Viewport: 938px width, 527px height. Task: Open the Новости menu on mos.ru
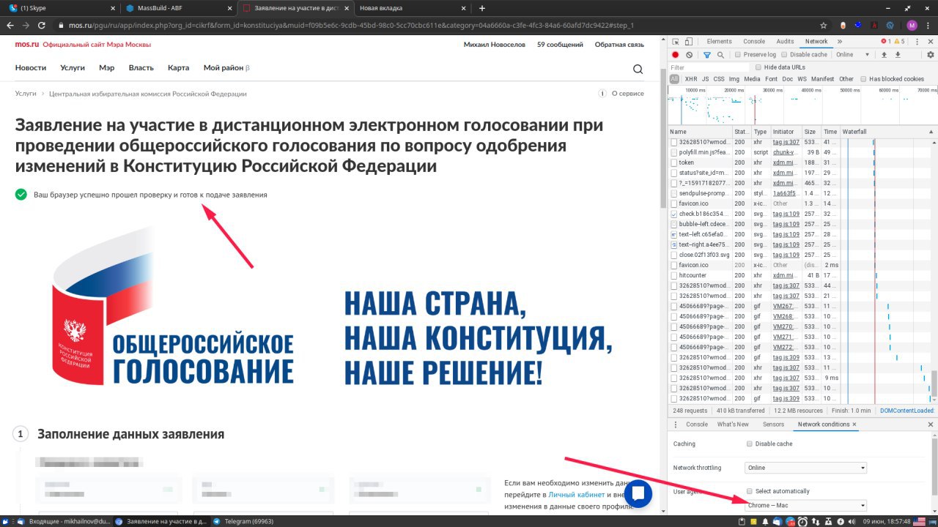click(31, 68)
